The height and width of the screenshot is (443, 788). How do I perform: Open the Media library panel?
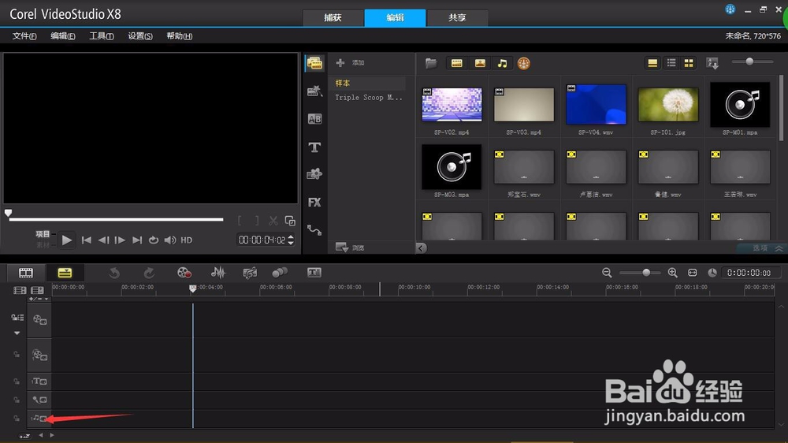point(314,63)
